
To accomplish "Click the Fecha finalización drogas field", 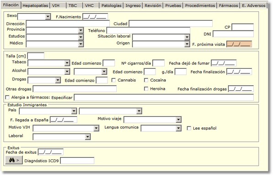I will coord(241,89).
